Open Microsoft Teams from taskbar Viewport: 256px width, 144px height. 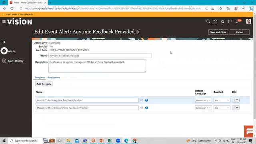point(85,140)
